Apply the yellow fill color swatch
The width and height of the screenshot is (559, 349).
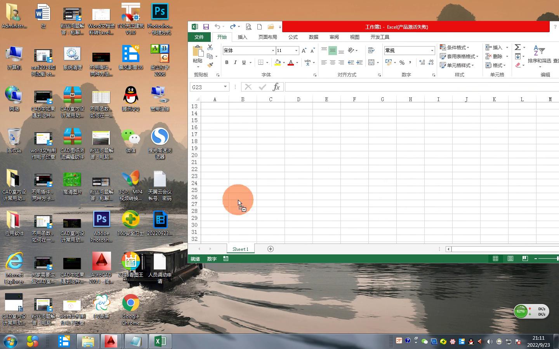(x=277, y=62)
